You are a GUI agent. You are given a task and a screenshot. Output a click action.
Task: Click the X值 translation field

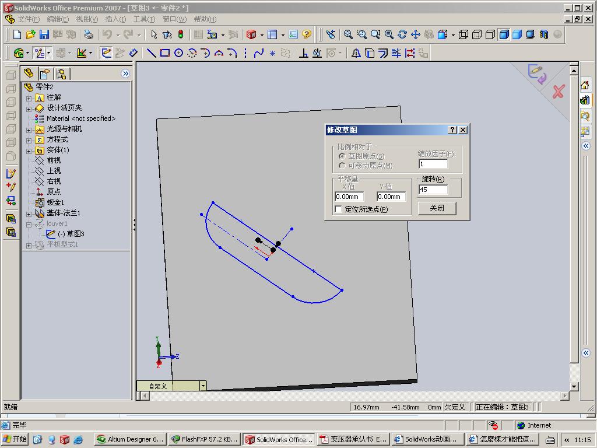(349, 197)
